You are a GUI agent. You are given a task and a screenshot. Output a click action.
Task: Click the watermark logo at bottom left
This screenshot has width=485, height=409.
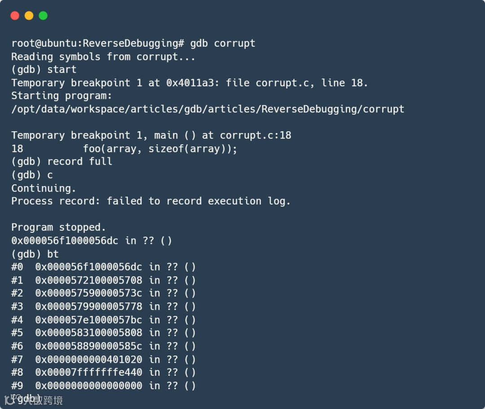coord(34,400)
